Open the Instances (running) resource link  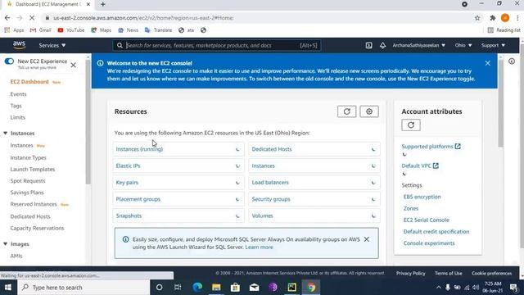(x=139, y=149)
